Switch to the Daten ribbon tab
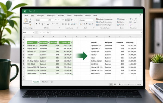Viewport: 163px width, 103px height. point(69,15)
